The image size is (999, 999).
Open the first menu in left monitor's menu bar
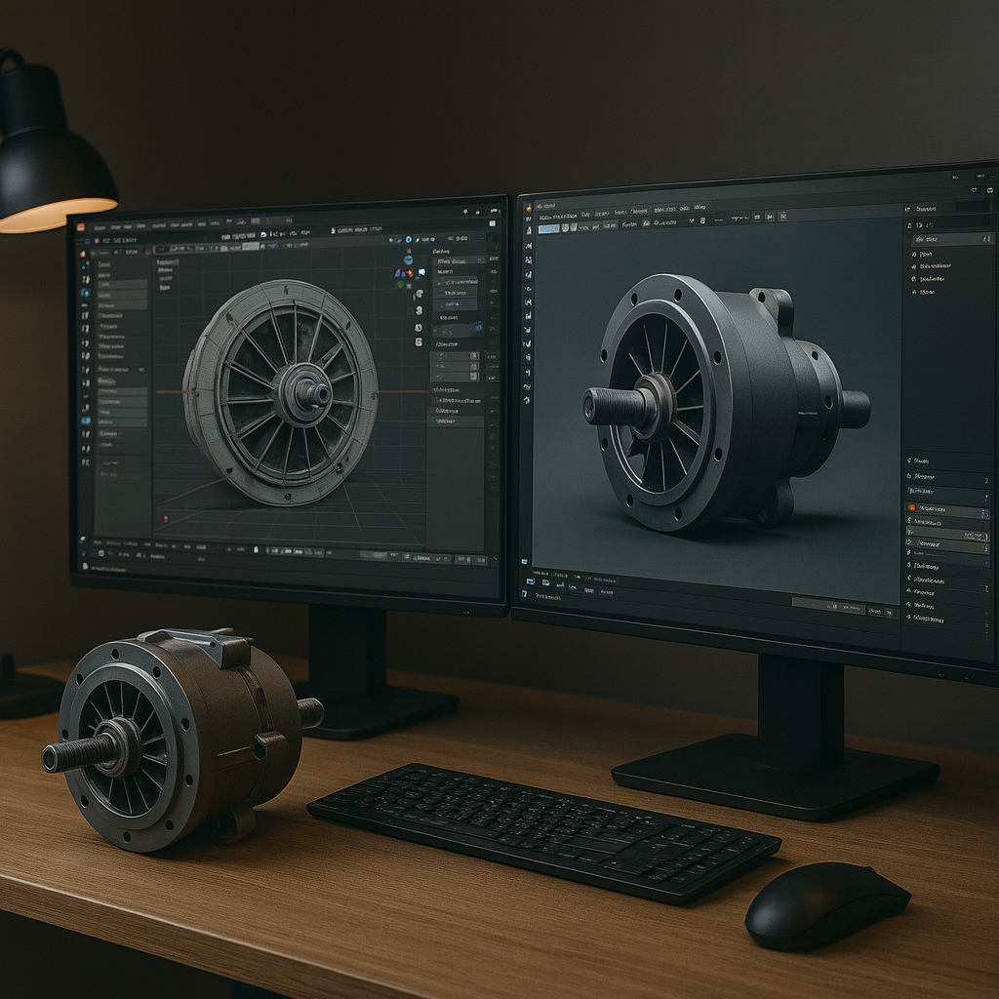[x=100, y=226]
